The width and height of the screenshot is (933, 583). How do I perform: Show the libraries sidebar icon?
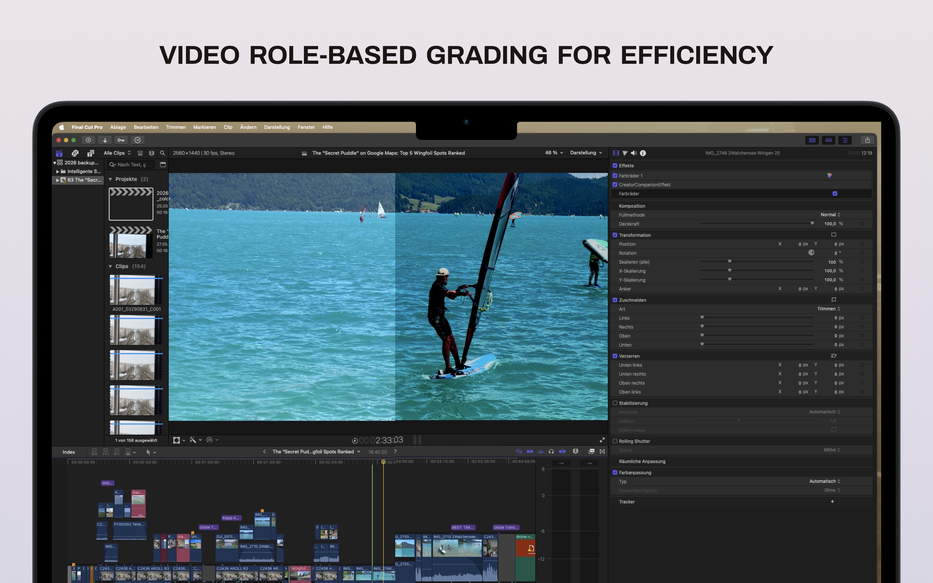pyautogui.click(x=59, y=153)
